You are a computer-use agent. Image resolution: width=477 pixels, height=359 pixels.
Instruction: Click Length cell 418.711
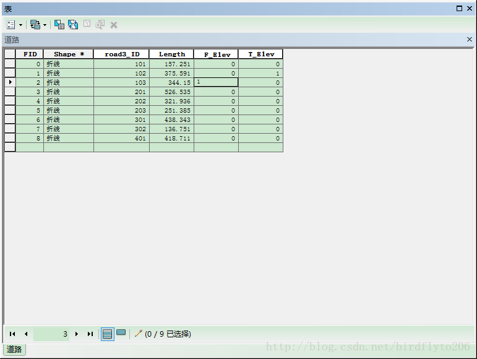point(171,138)
